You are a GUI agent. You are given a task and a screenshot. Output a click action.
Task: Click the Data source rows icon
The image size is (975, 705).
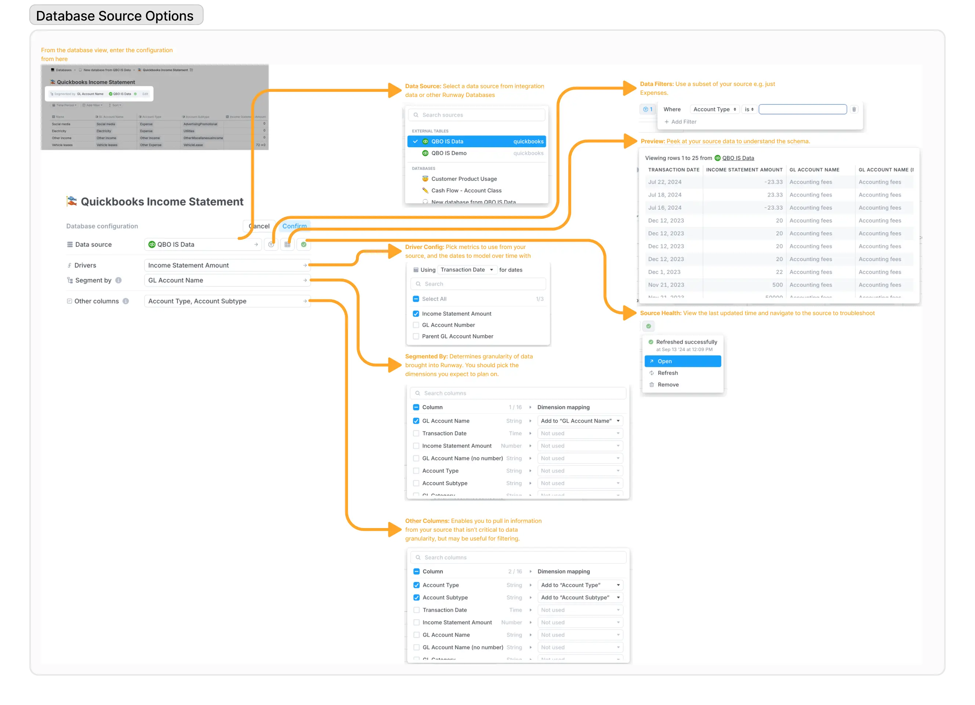click(70, 245)
